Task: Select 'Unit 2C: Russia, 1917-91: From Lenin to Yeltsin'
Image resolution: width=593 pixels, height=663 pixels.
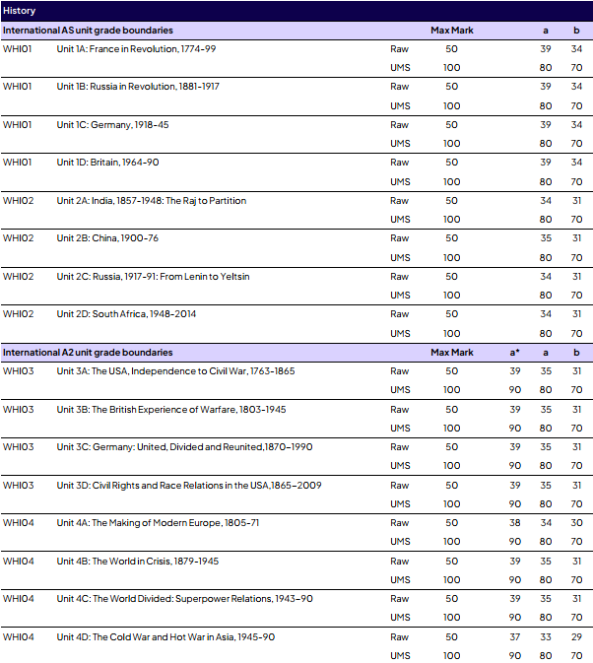Action: point(153,277)
